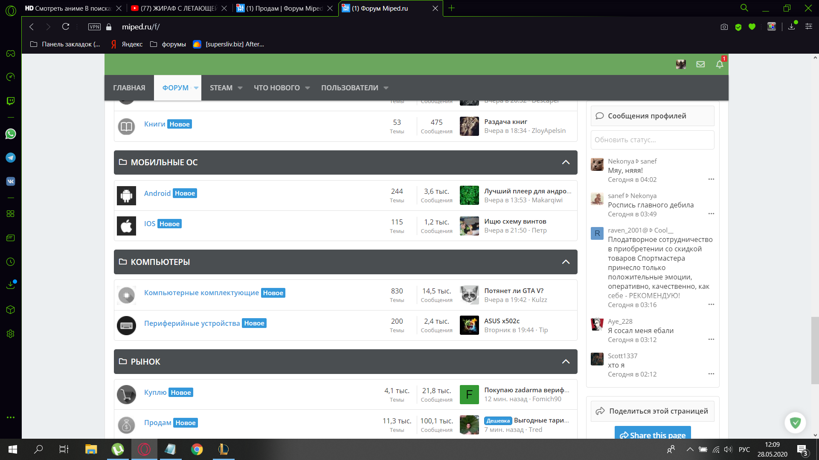Image resolution: width=819 pixels, height=460 pixels.
Task: Expand the ЧТО НОВОГО dropdown arrow
Action: point(308,88)
